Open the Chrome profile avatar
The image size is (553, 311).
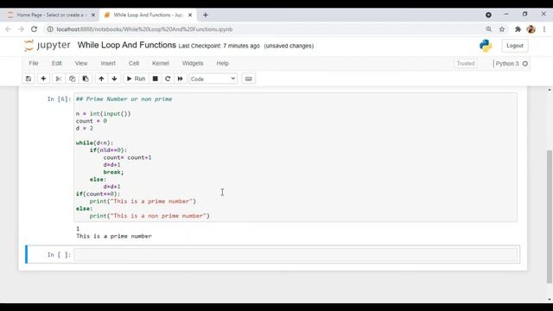click(531, 29)
